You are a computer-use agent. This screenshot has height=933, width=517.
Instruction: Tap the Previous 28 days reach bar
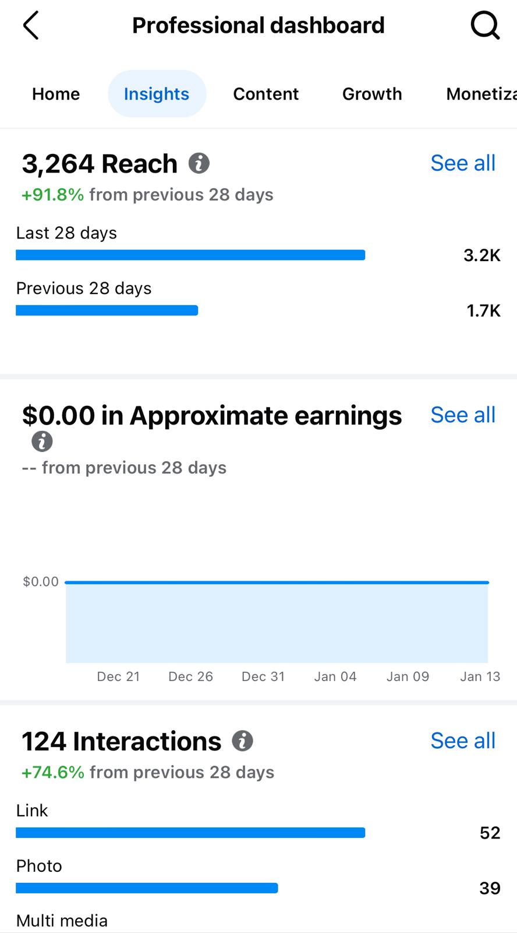click(x=107, y=310)
